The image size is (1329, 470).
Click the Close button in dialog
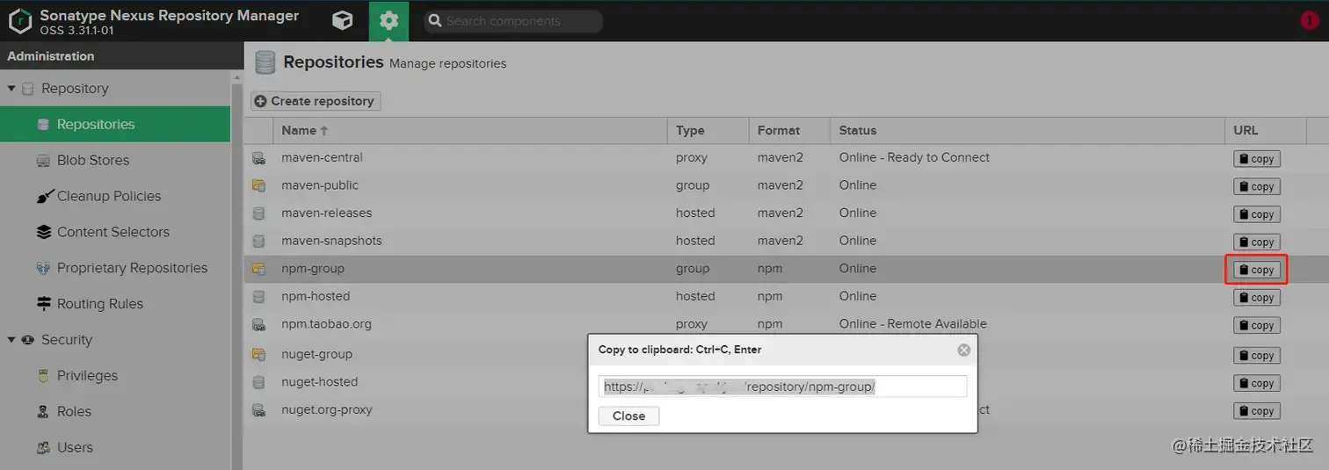coord(628,416)
